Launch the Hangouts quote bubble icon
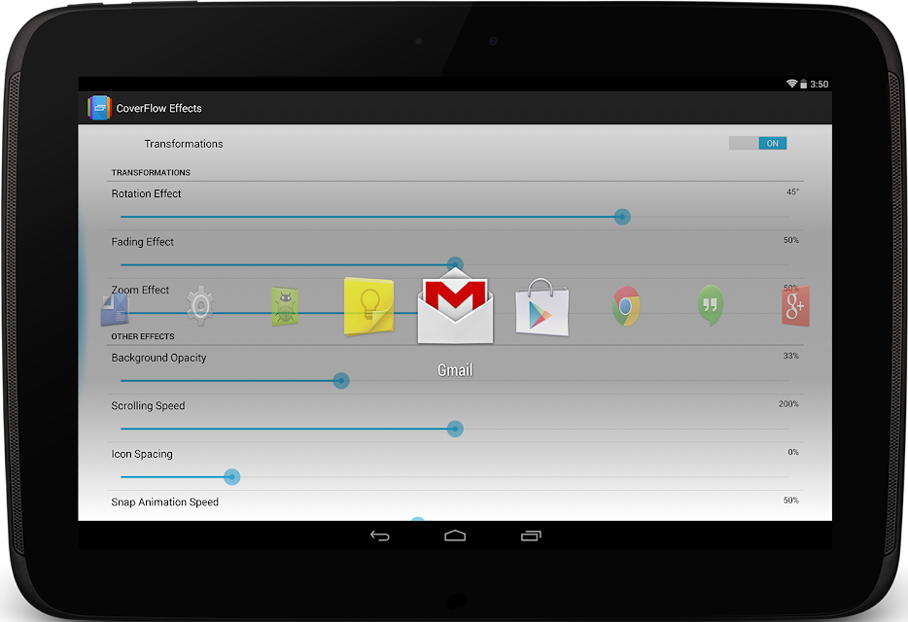This screenshot has width=908, height=622. [711, 305]
